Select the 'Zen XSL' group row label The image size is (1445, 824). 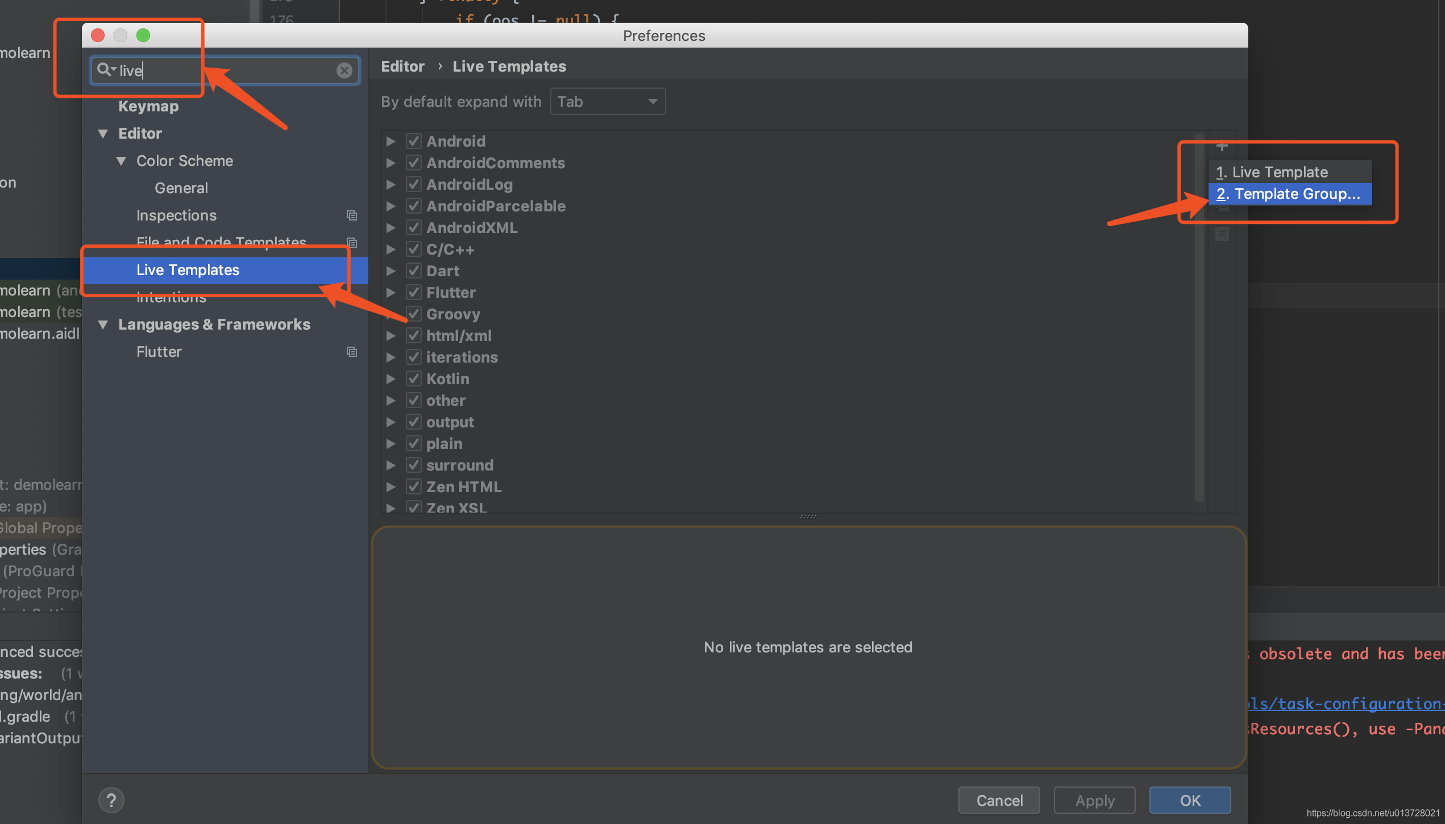click(456, 507)
